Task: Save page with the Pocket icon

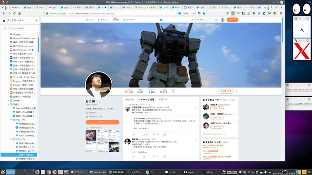Action: click(x=199, y=13)
